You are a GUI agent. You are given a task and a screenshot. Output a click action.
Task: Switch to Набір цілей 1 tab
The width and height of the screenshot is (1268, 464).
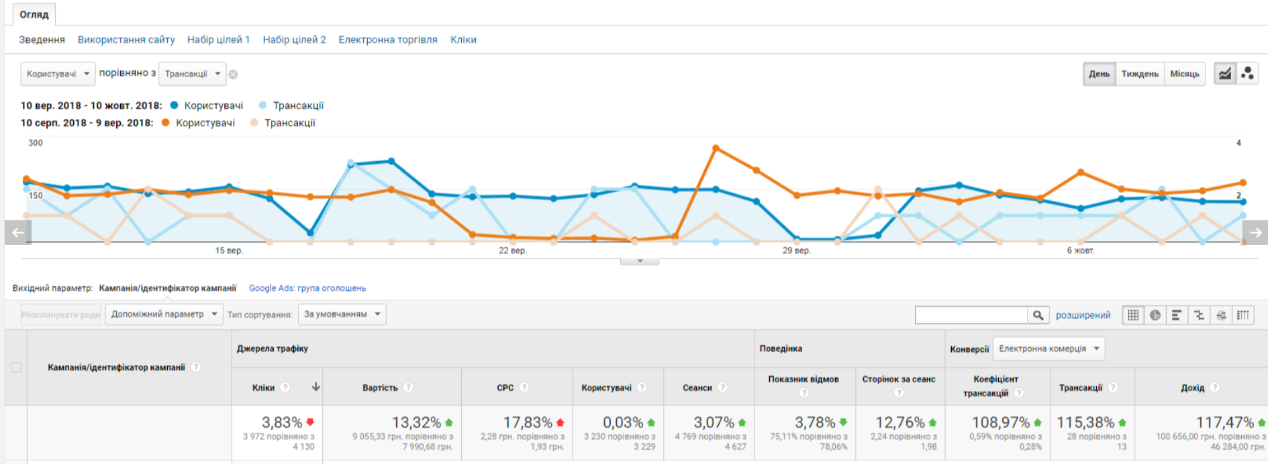point(219,40)
